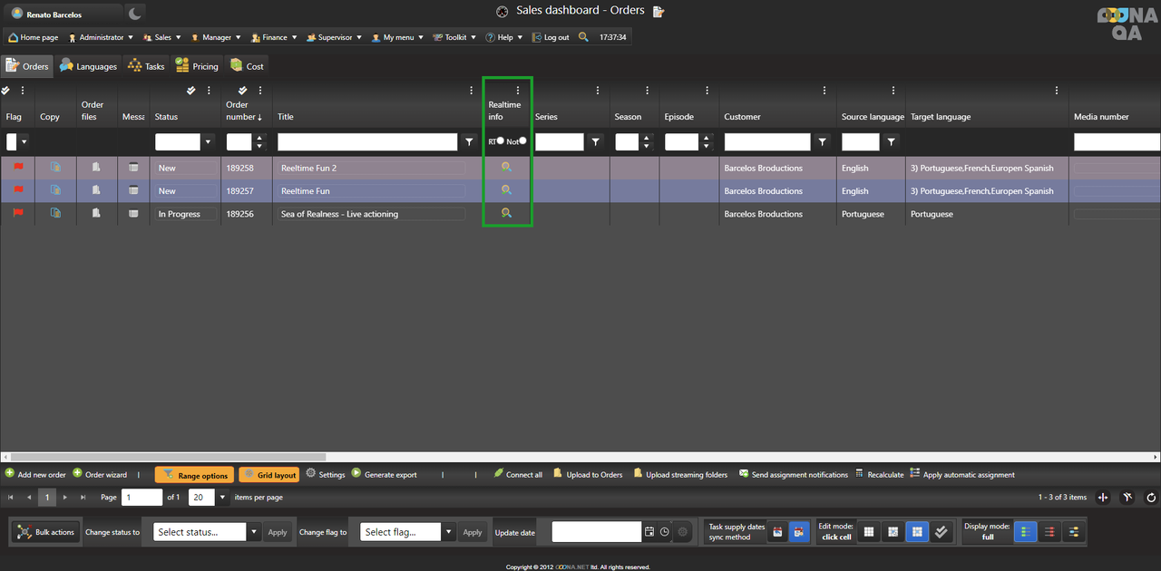Screen dimensions: 1161x571
Task: Select the Not radio button filter
Action: pyautogui.click(x=522, y=140)
